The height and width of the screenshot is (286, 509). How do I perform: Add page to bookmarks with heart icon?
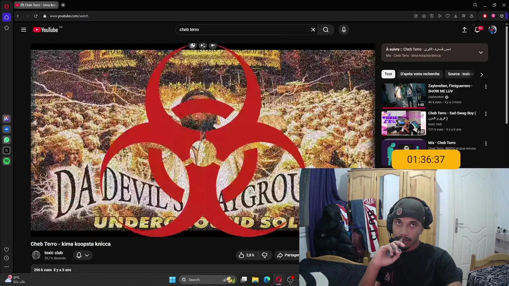pyautogui.click(x=448, y=16)
